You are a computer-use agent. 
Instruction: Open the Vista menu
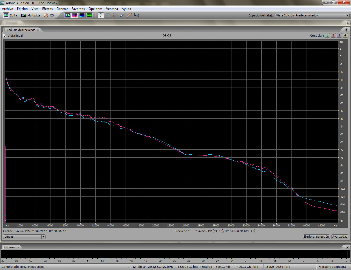[x=35, y=9]
